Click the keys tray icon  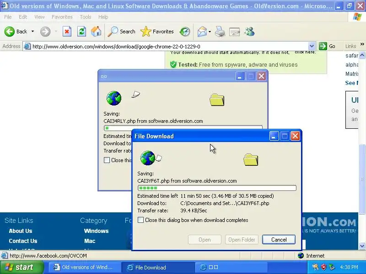click(x=315, y=267)
